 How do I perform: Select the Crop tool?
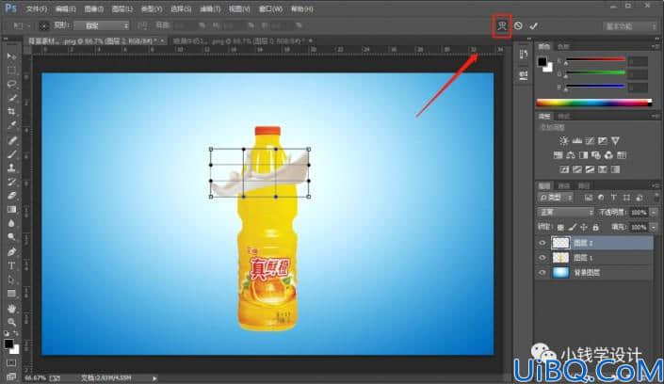pyautogui.click(x=11, y=112)
